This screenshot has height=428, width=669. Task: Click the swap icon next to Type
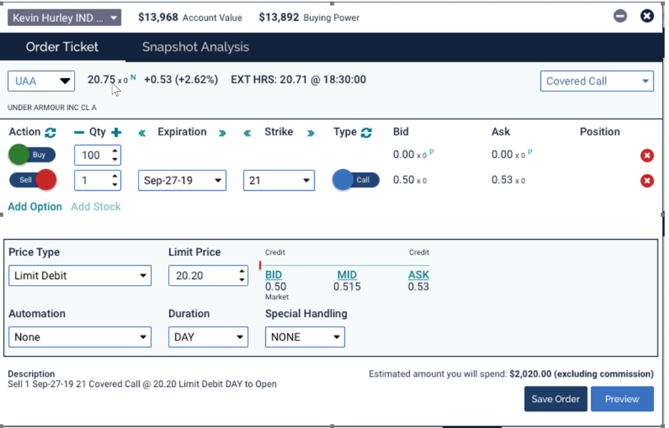point(367,133)
